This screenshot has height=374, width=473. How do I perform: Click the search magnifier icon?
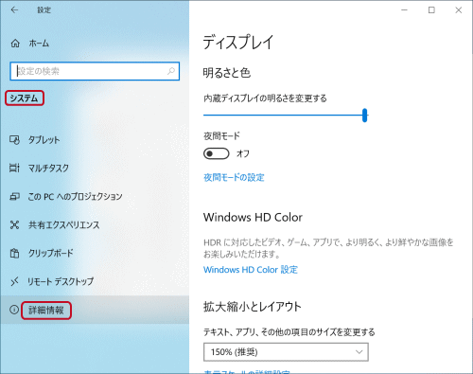pyautogui.click(x=171, y=71)
